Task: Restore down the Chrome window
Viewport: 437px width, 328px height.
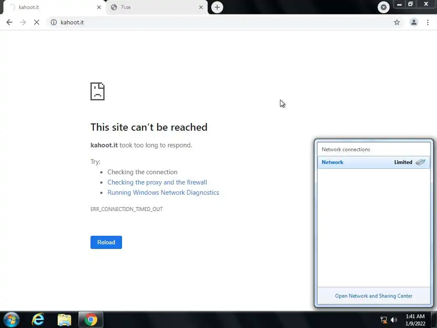Action: pos(411,4)
